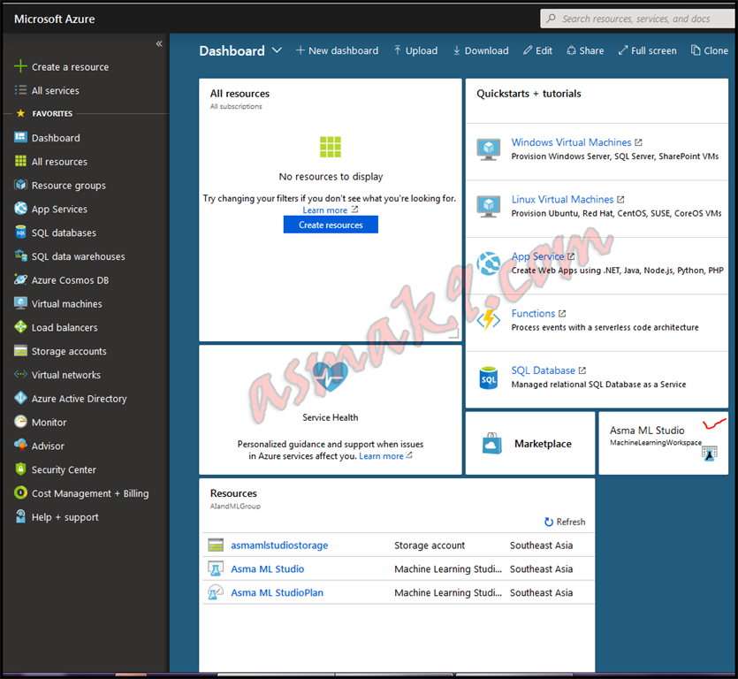Collapse the left sidebar with the chevron
The height and width of the screenshot is (679, 738).
point(159,42)
